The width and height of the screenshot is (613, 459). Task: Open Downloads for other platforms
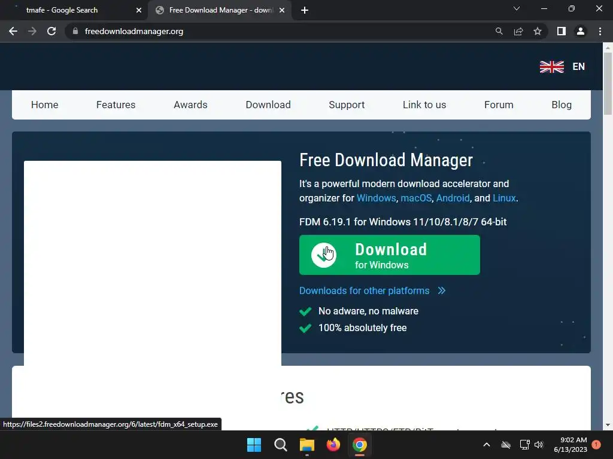(365, 291)
